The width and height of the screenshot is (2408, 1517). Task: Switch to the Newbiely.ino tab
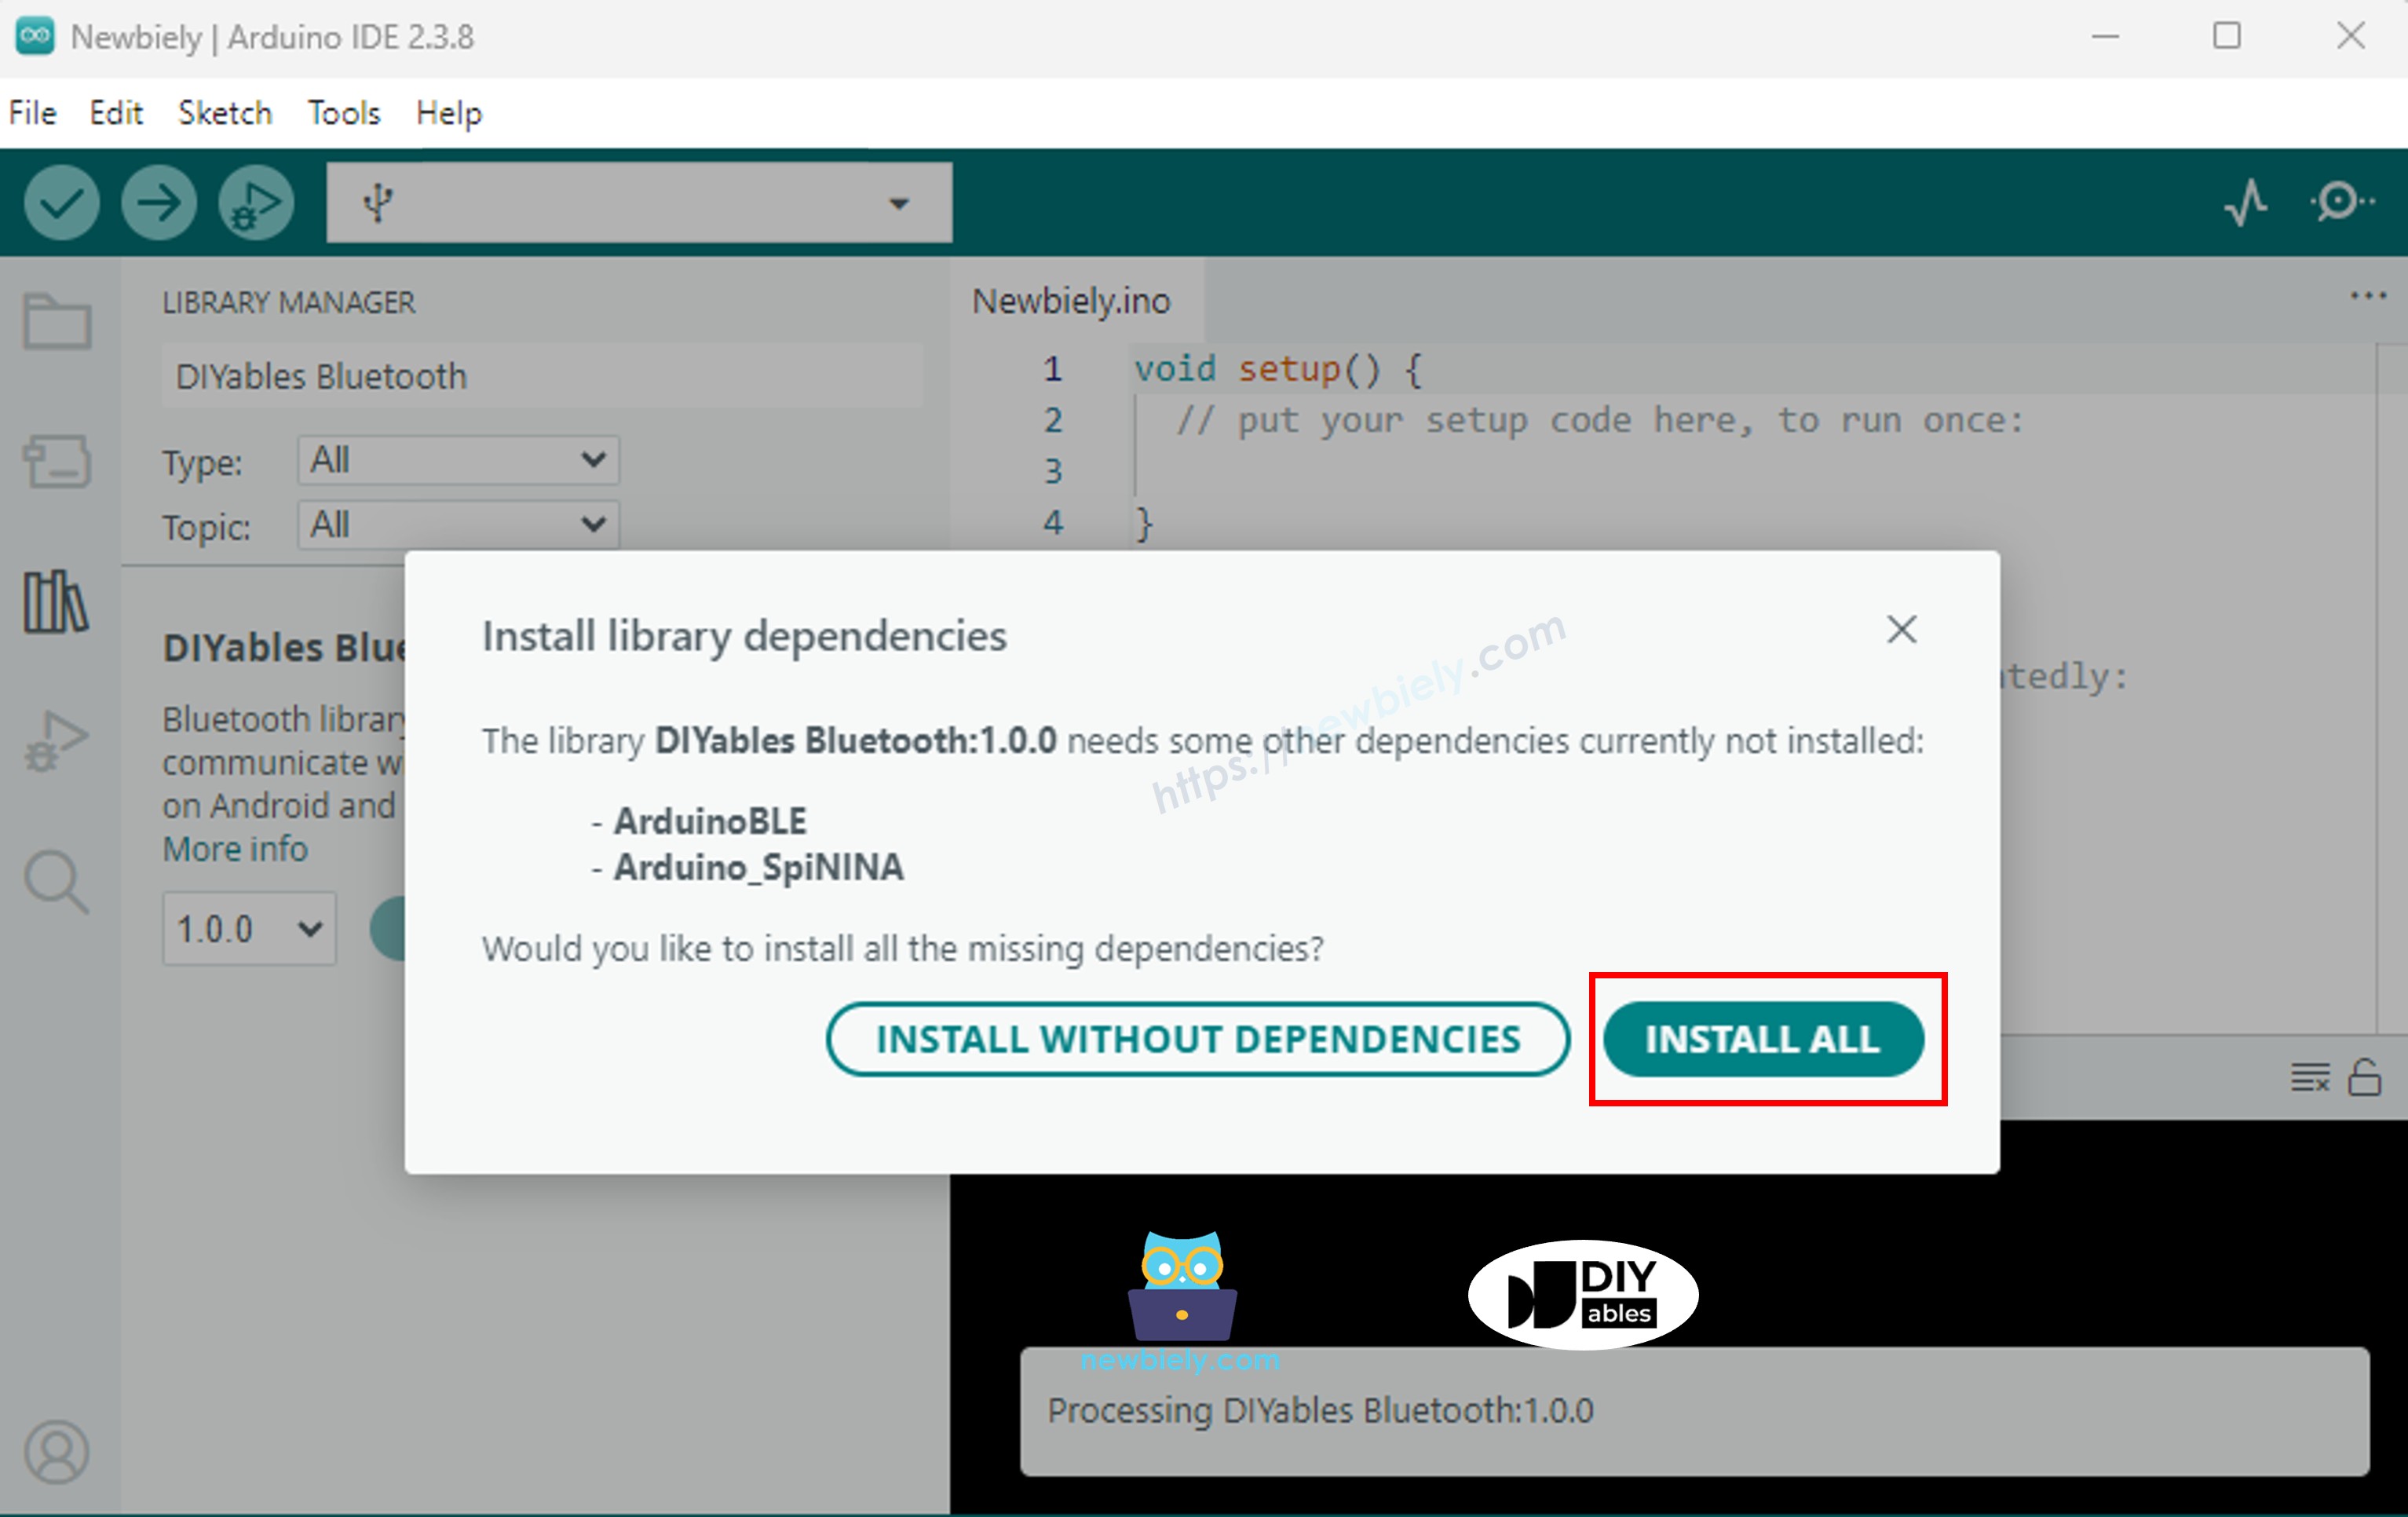1071,299
